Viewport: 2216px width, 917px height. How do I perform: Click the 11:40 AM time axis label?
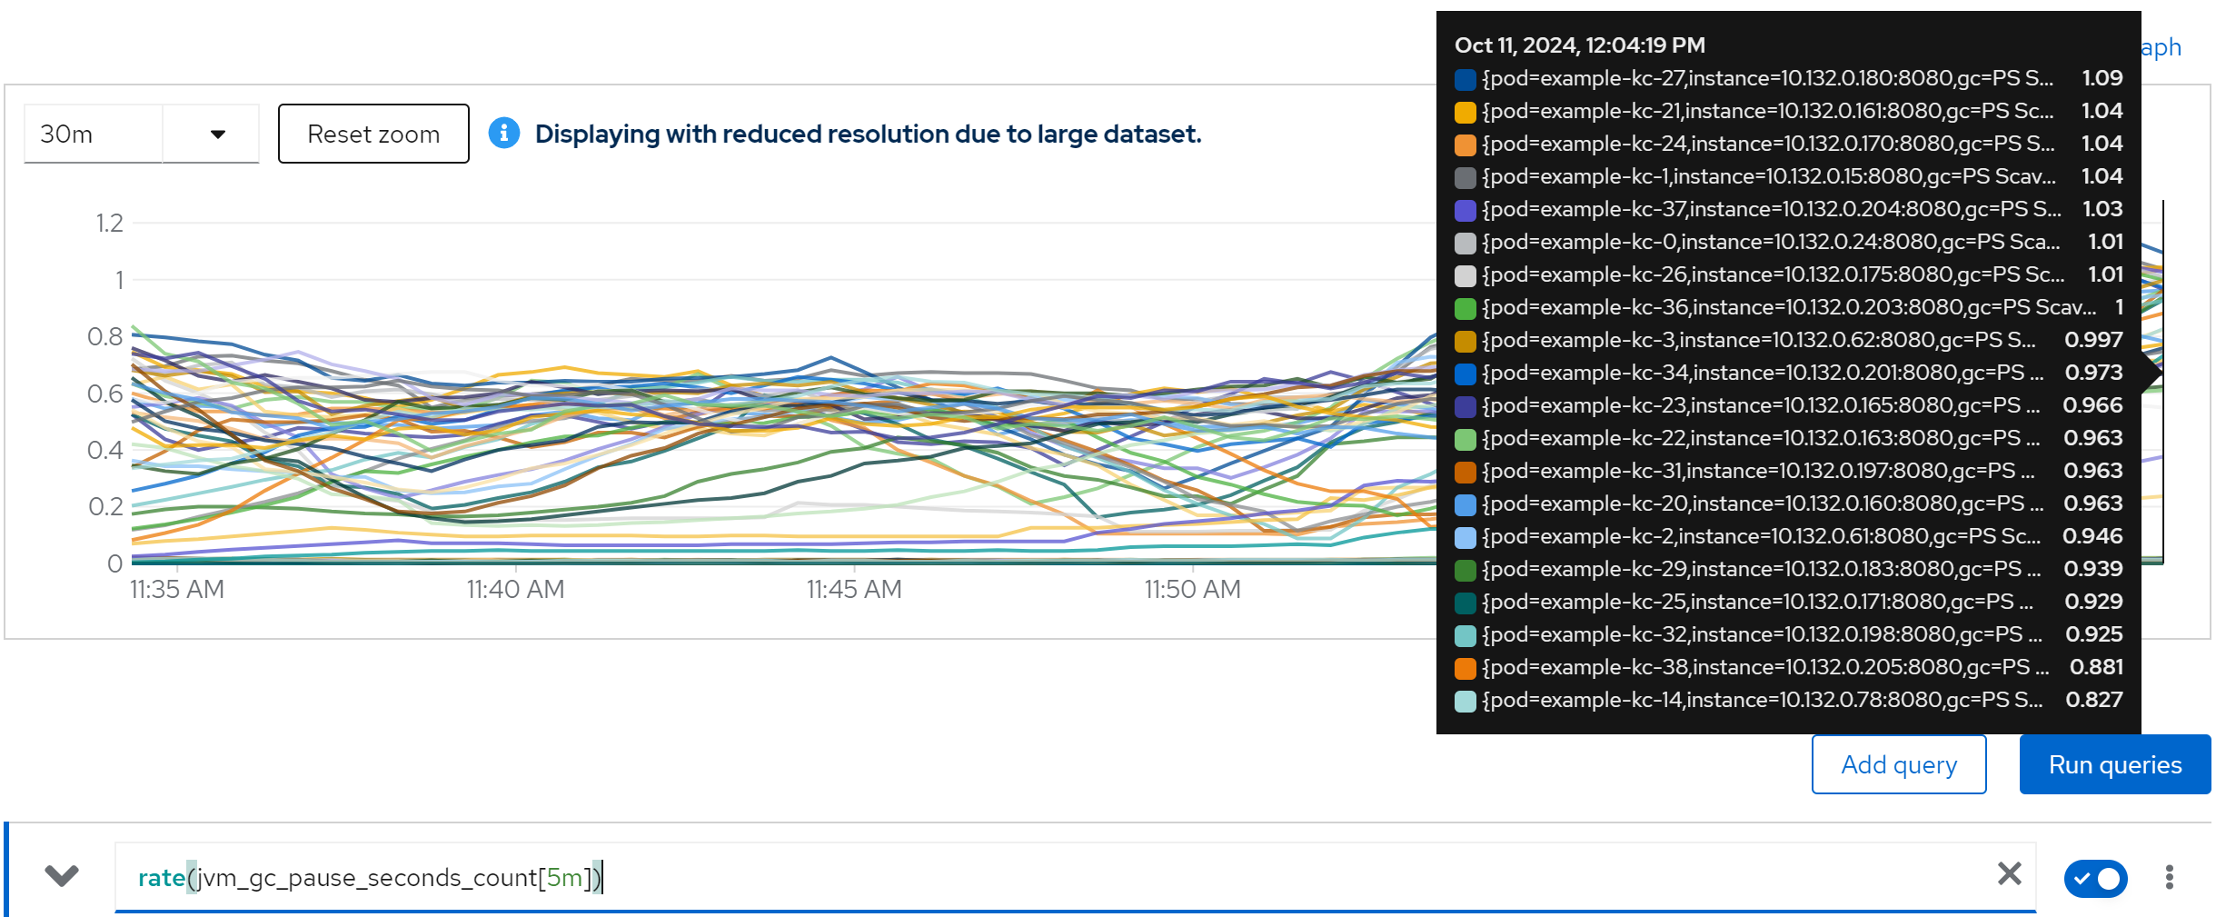click(515, 590)
